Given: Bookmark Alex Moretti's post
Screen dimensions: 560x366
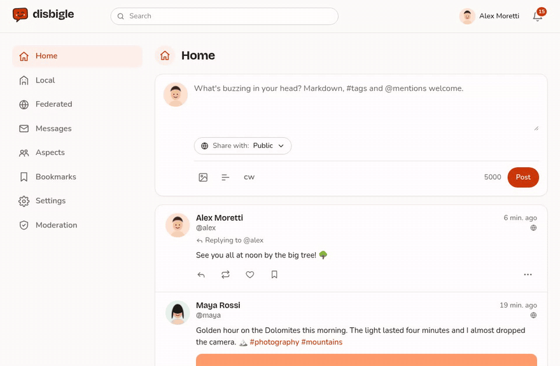Looking at the screenshot, I should [x=274, y=274].
